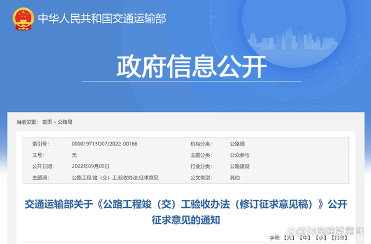
Task: Go to 首页 in the breadcrumb
Action: 47,122
